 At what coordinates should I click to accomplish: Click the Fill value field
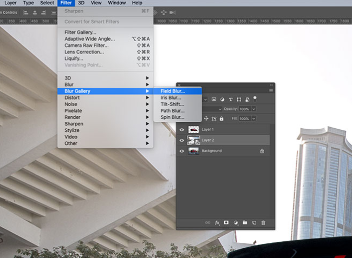(245, 118)
